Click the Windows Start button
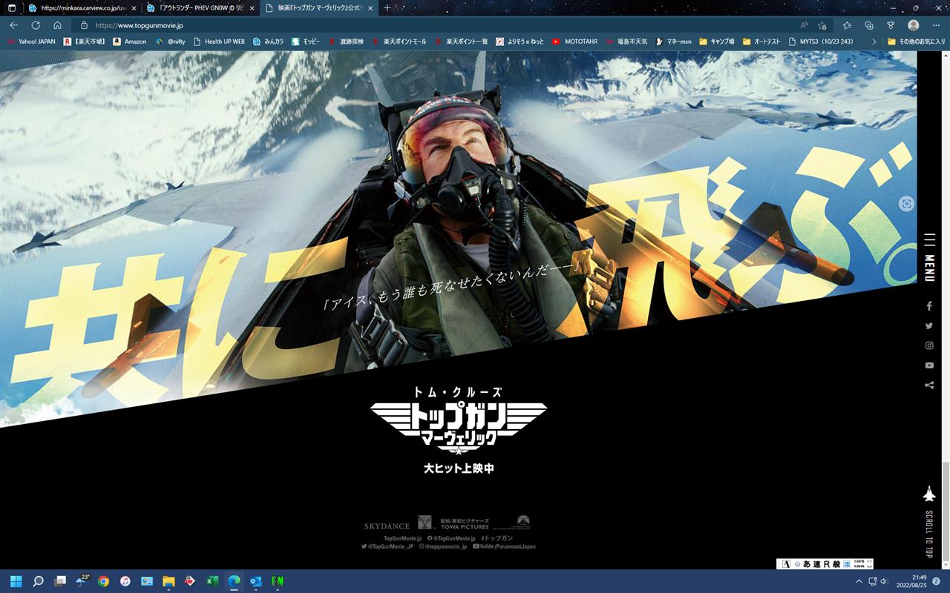 pyautogui.click(x=16, y=581)
